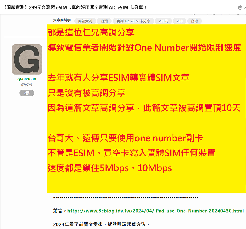The image size is (246, 229).
Task: Click text 都是這位仁兄高調分享
Action: coord(91,32)
